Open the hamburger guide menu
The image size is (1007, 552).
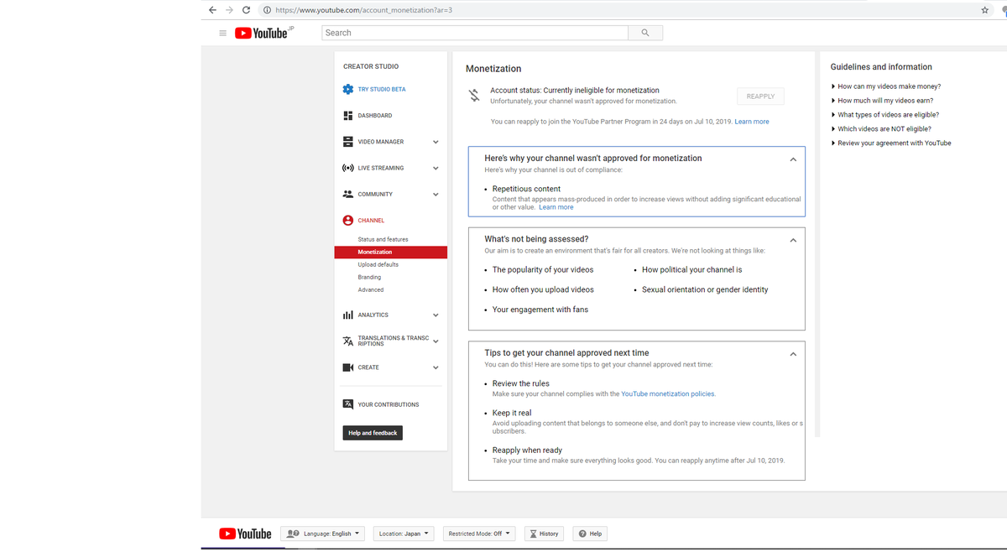click(x=222, y=33)
